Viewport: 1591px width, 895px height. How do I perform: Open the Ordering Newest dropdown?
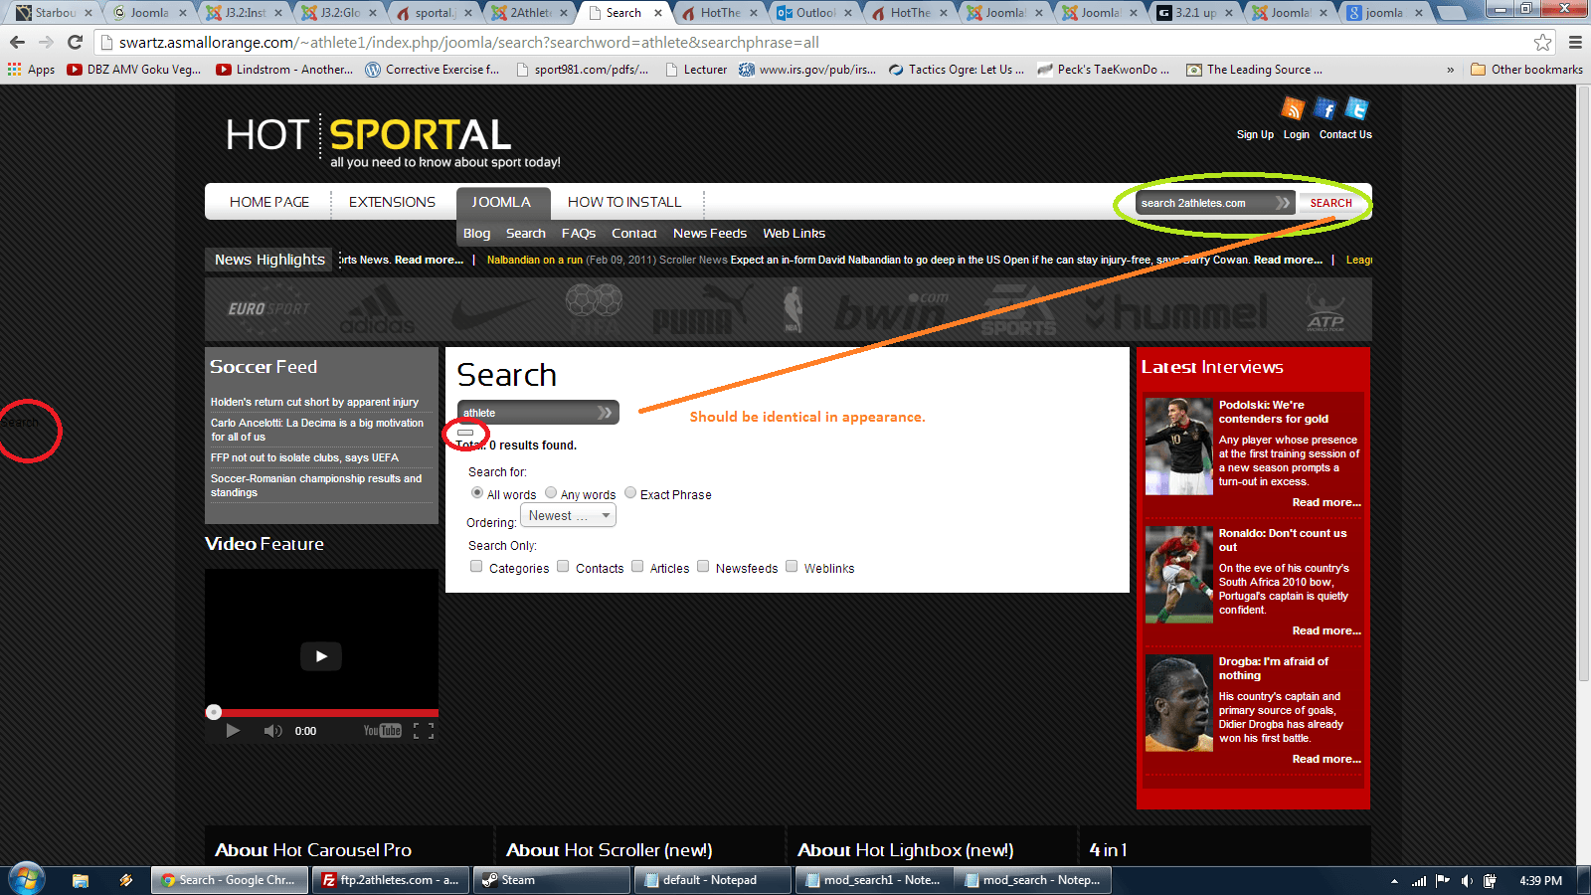pos(568,515)
